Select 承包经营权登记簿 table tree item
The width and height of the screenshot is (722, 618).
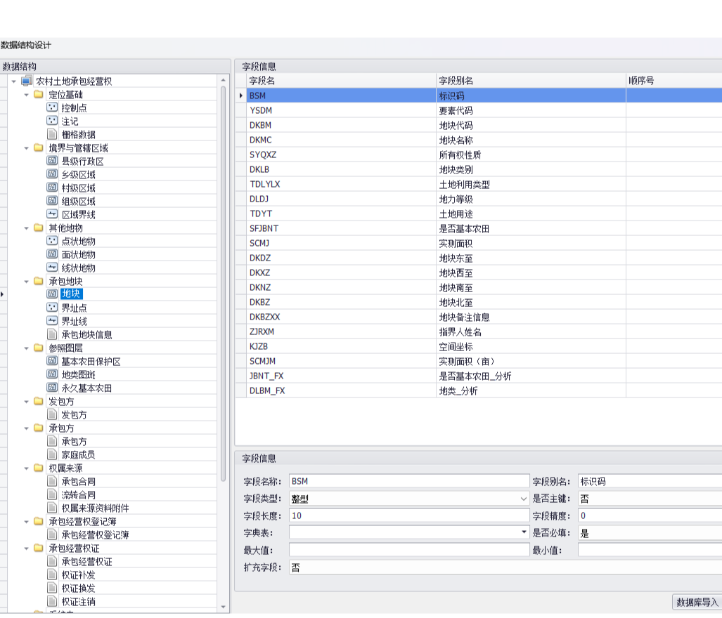96,534
